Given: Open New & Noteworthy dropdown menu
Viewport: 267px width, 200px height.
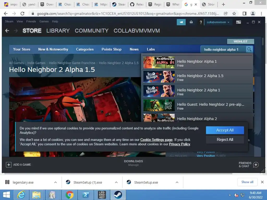Looking at the screenshot, I should [x=53, y=49].
